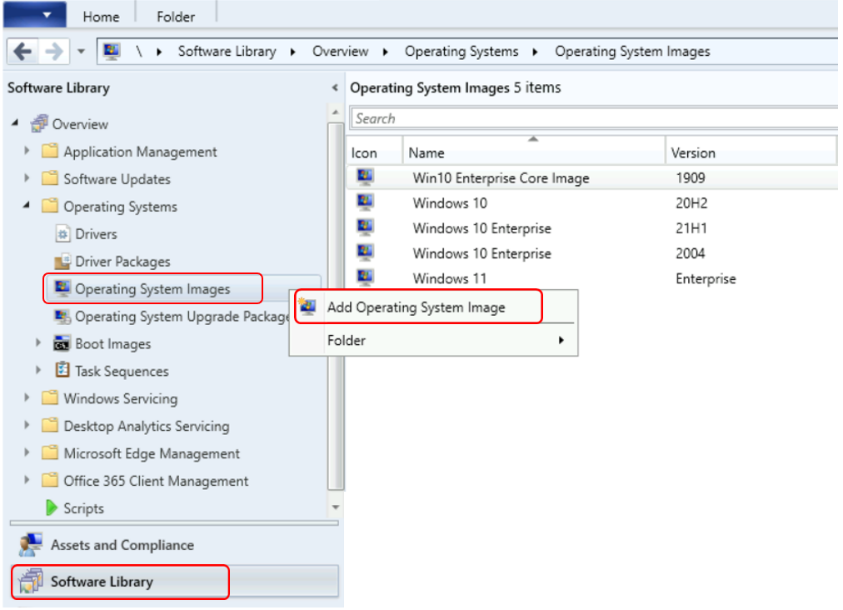The image size is (843, 610).
Task: Choose Add Operating System Image from context menu
Action: coord(433,307)
